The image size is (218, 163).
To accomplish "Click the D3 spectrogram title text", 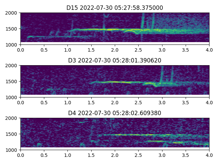I will point(115,60).
